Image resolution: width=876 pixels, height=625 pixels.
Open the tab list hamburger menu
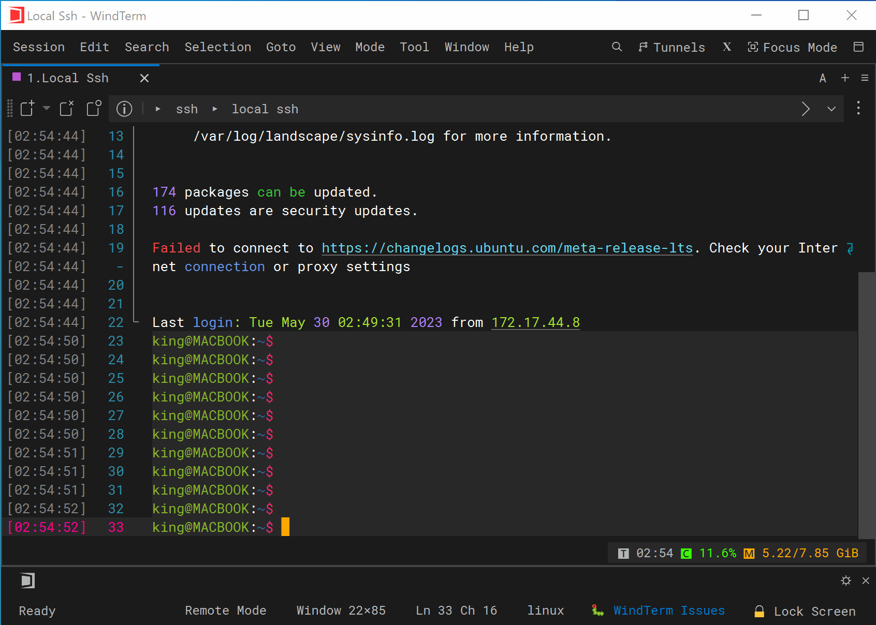click(x=865, y=78)
